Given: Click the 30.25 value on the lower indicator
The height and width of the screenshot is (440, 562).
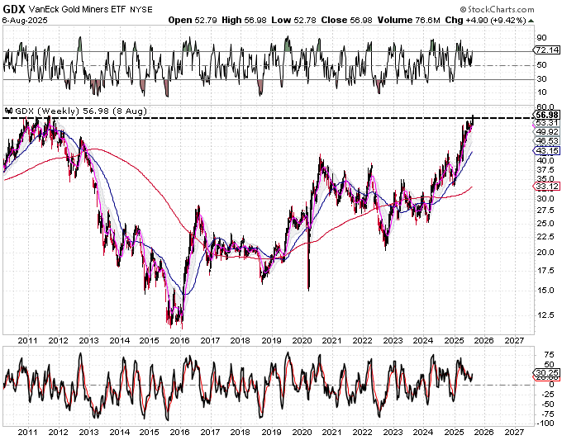Looking at the screenshot, I should [x=544, y=373].
